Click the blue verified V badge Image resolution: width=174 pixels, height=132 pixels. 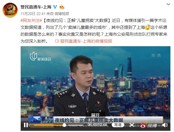pos(55,7)
